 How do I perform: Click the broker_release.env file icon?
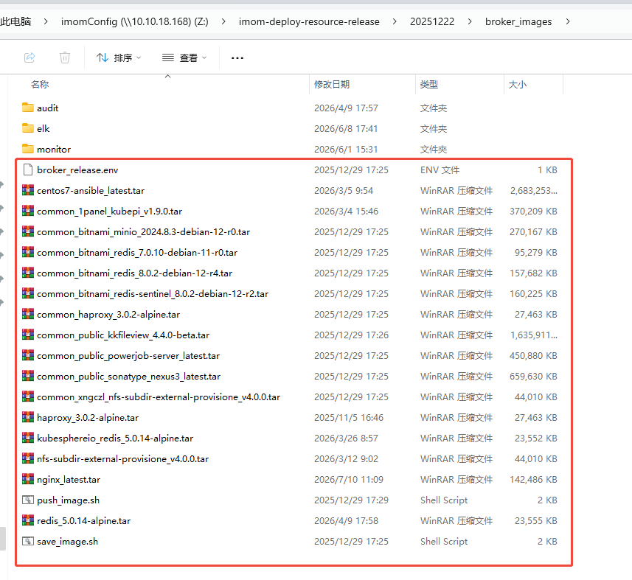click(28, 170)
